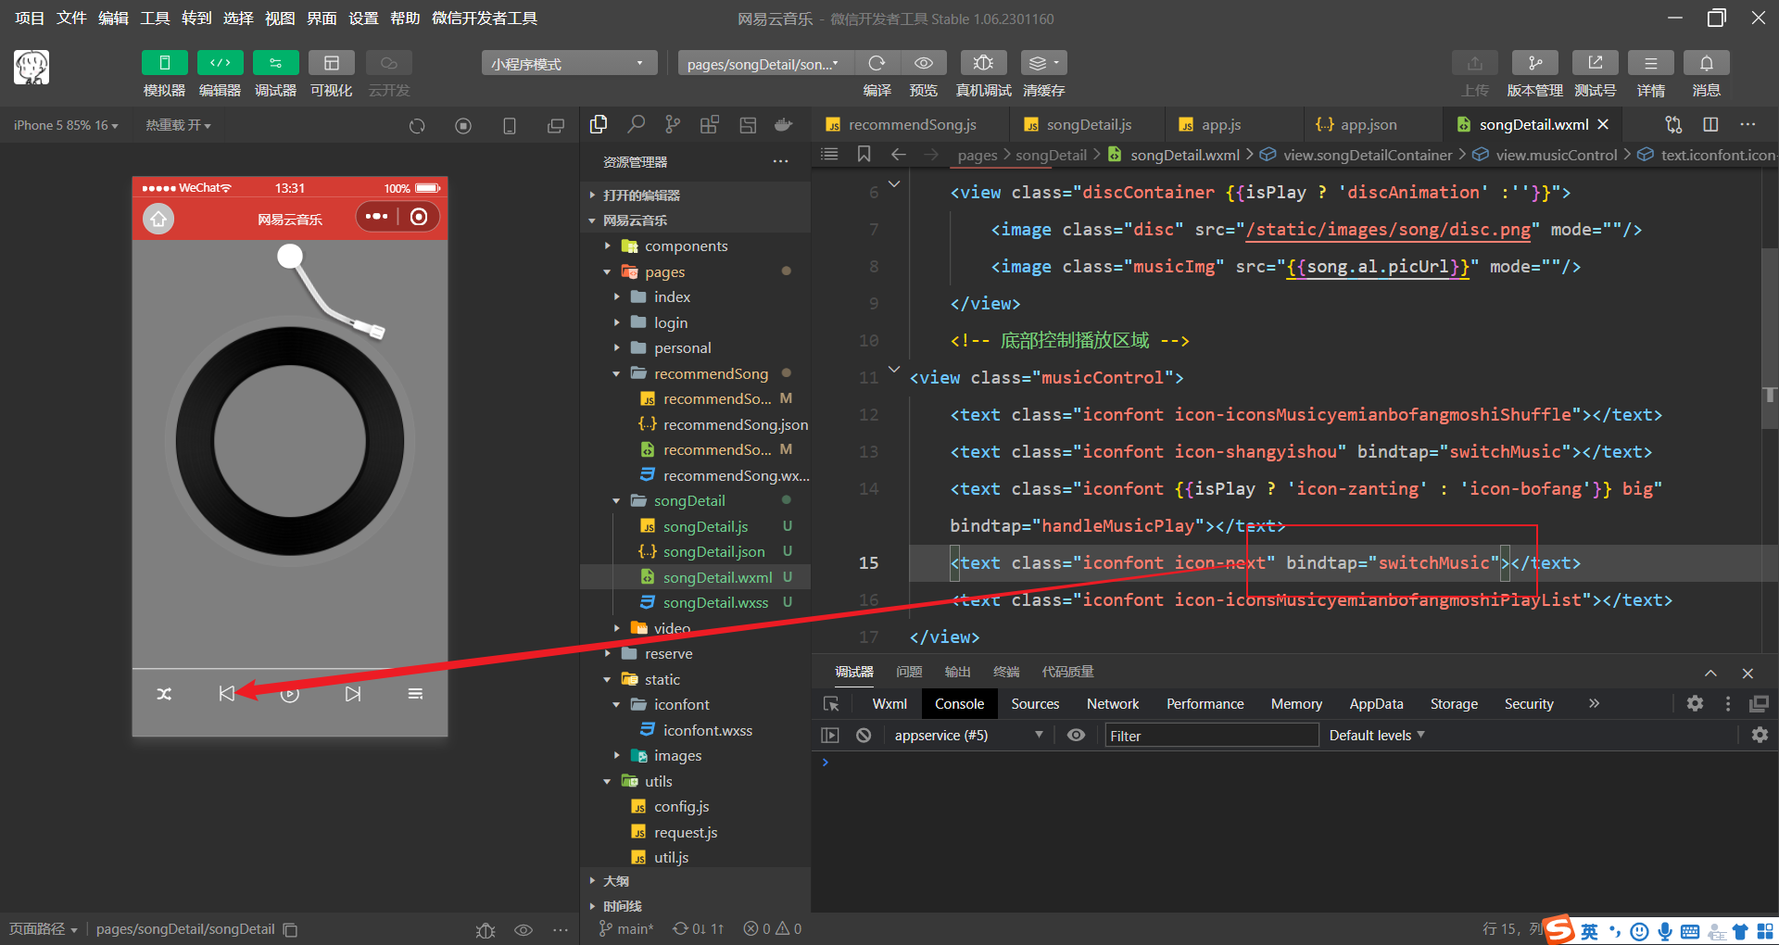1779x945 pixels.
Task: Open request.js in file tree
Action: pyautogui.click(x=686, y=832)
